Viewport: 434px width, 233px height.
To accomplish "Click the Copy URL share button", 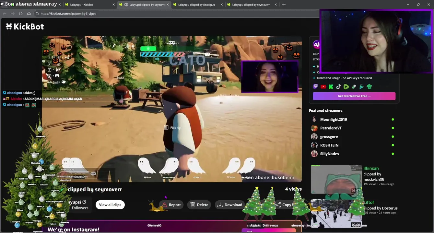I will [285, 205].
